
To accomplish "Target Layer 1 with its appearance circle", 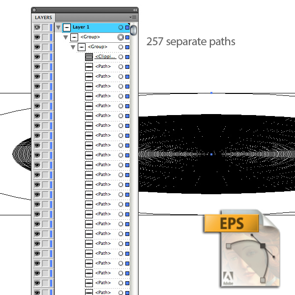I will [x=120, y=28].
